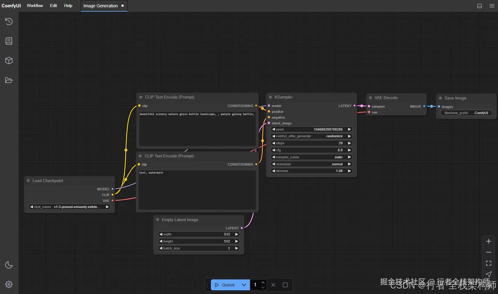Image resolution: width=498 pixels, height=294 pixels.
Task: Open the Workflow menu
Action: click(x=35, y=6)
